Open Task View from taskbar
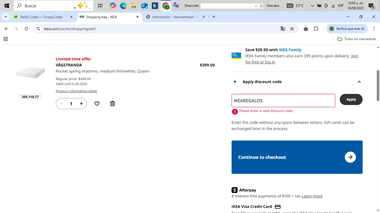This screenshot has width=380, height=213. (x=100, y=6)
